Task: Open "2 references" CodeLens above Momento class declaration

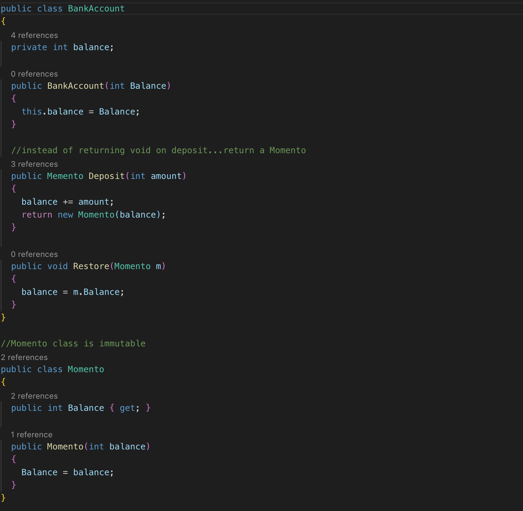Action: point(24,357)
